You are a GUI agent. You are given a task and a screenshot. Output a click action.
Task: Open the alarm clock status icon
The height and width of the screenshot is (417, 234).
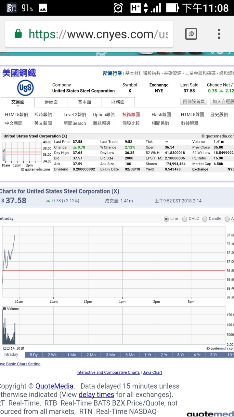click(x=119, y=8)
